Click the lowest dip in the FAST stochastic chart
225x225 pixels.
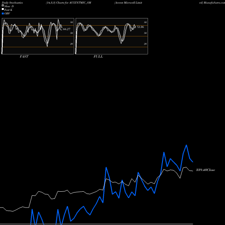[x=47, y=46]
